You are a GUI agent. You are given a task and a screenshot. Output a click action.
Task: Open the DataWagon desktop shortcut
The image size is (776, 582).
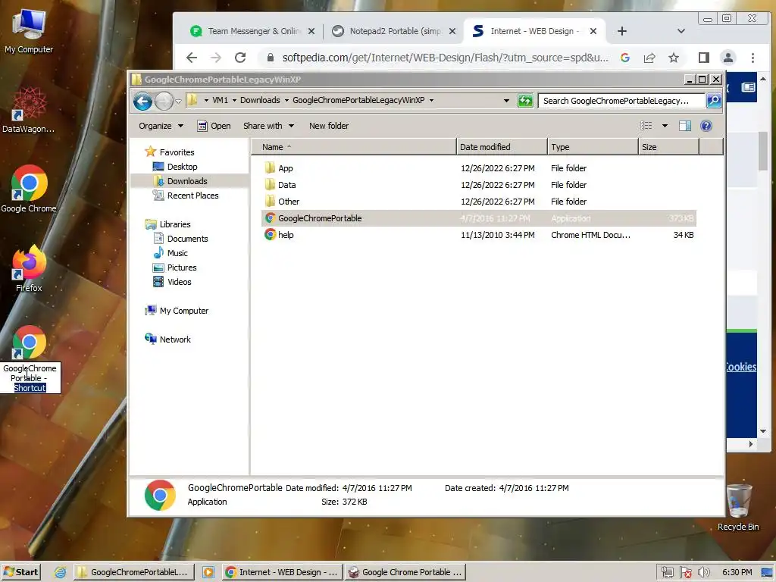(x=29, y=110)
